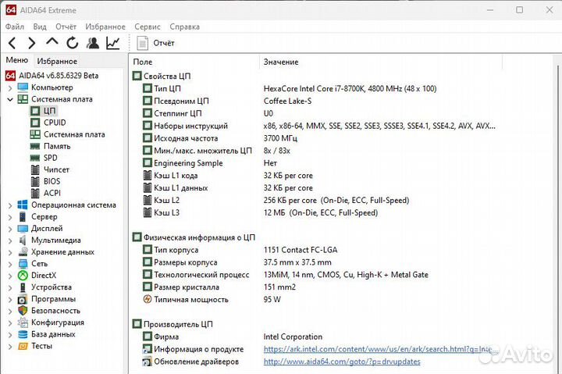Select the Наборы инструкций row

(x=319, y=126)
